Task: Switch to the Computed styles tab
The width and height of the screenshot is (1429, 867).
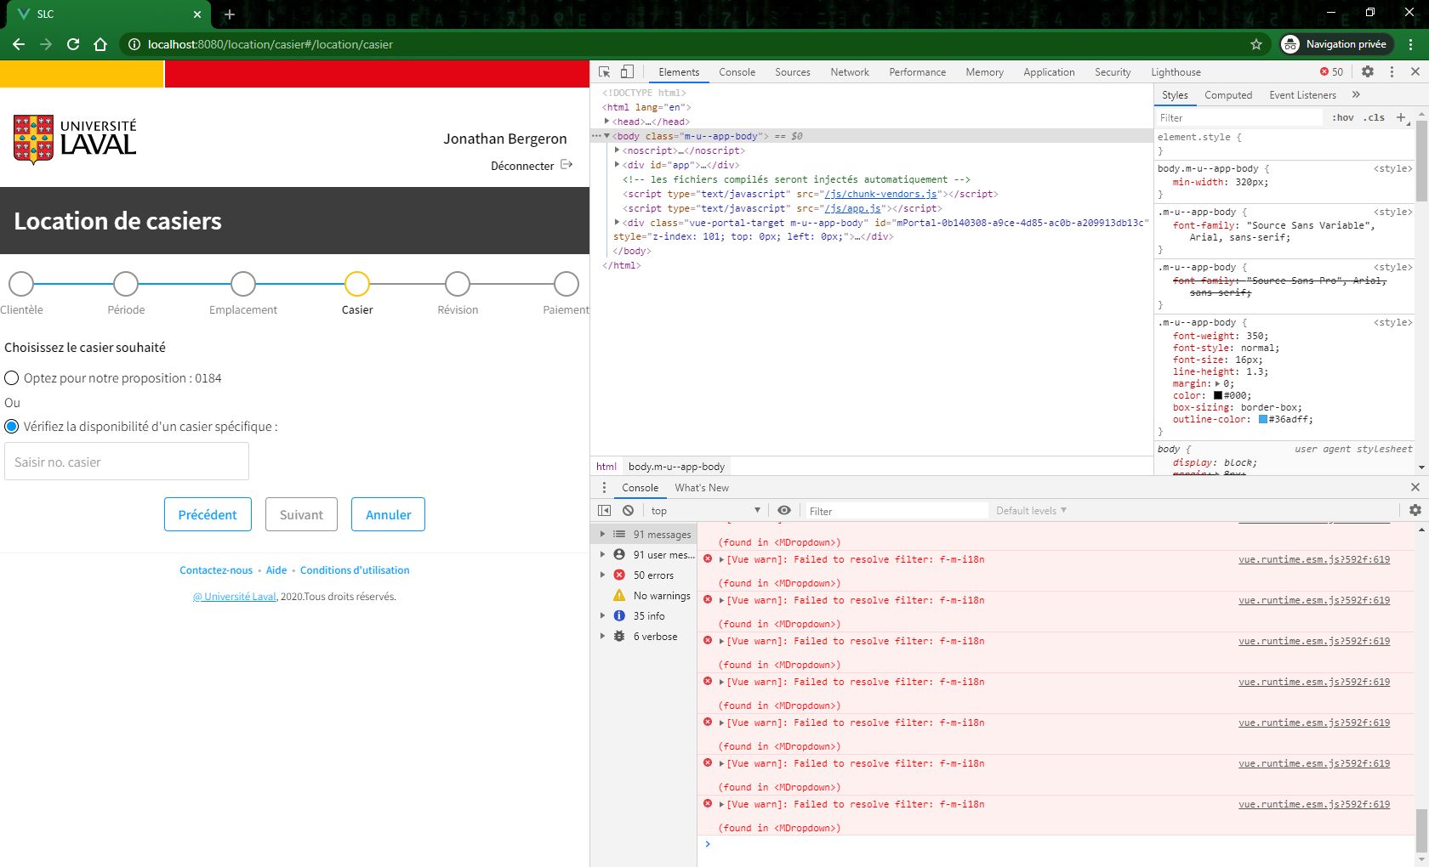Action: point(1228,94)
